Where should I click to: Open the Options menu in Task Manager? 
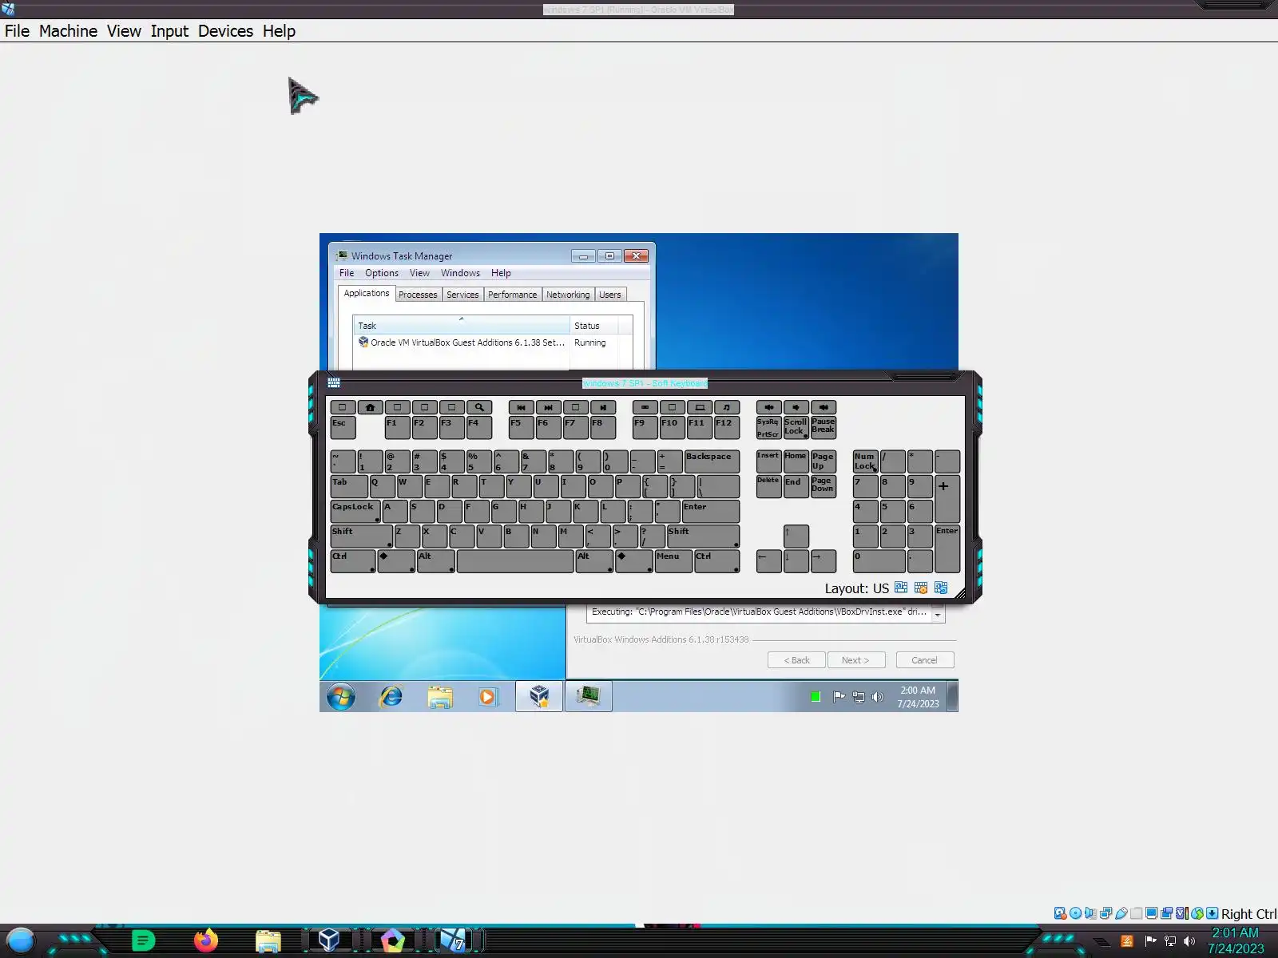coord(382,273)
